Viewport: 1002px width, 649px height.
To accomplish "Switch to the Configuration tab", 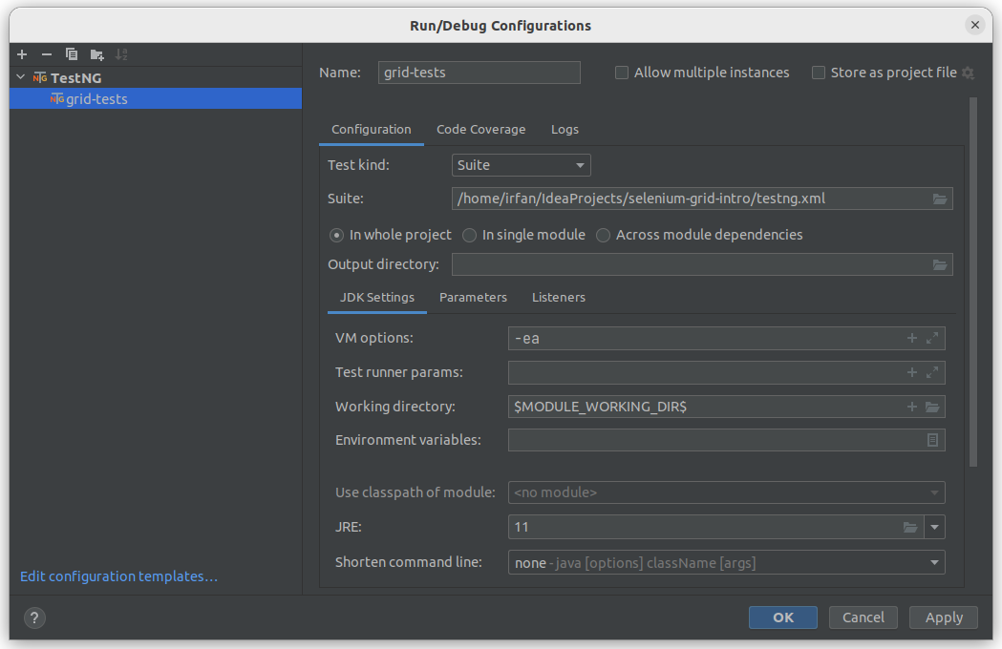I will click(x=372, y=130).
